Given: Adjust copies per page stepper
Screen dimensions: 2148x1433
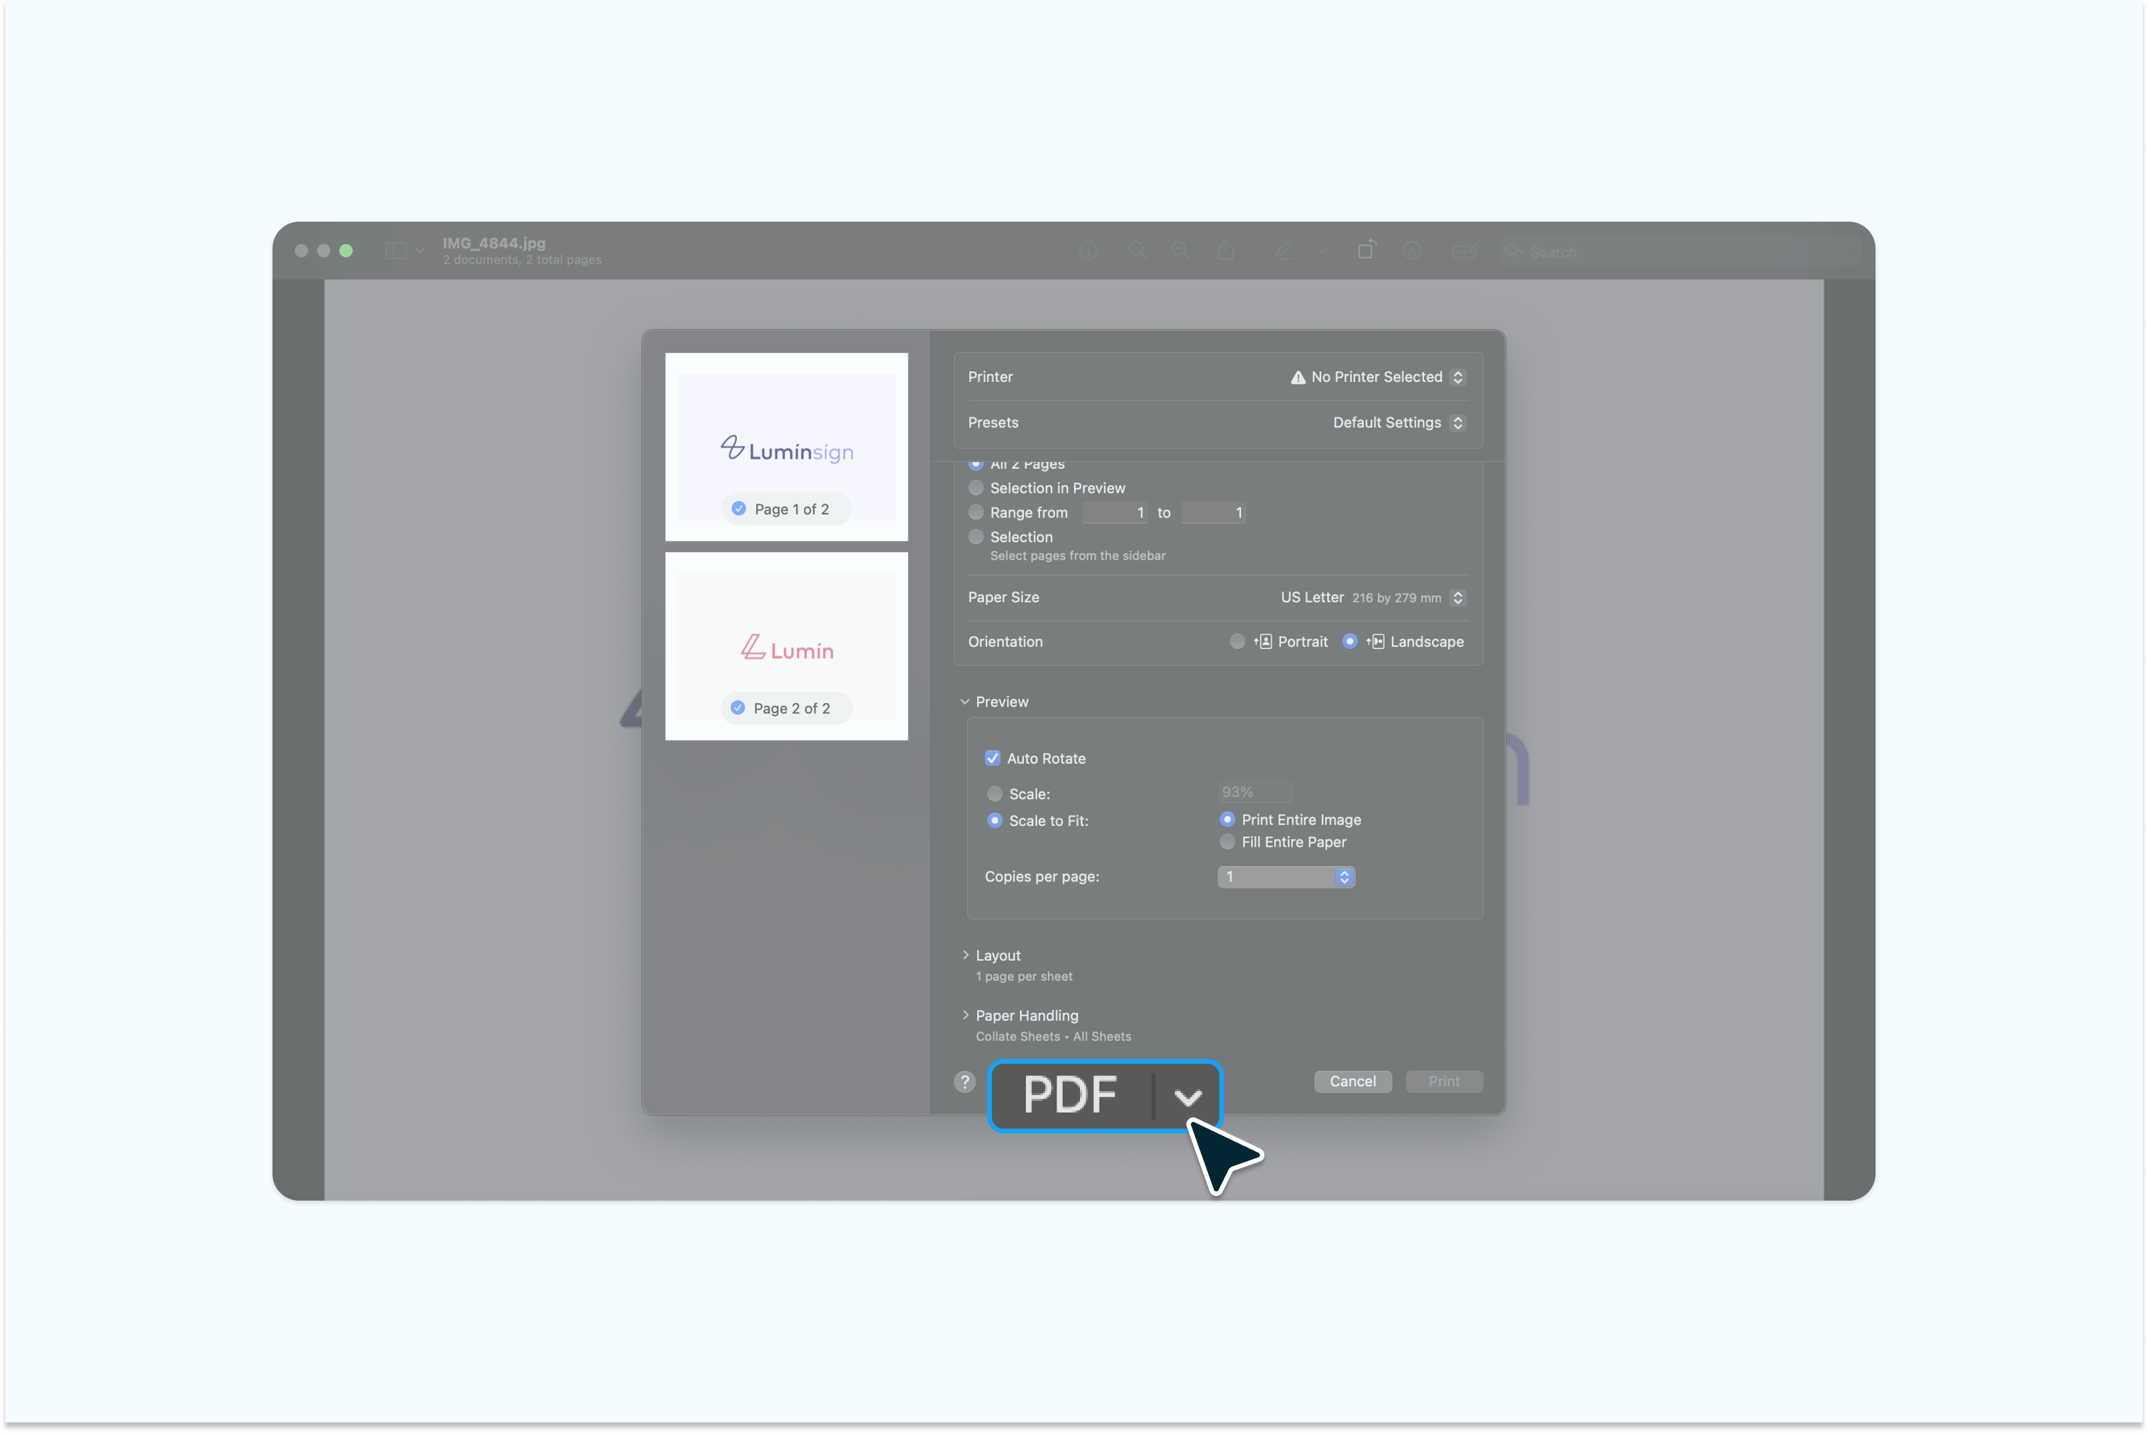Looking at the screenshot, I should 1345,877.
